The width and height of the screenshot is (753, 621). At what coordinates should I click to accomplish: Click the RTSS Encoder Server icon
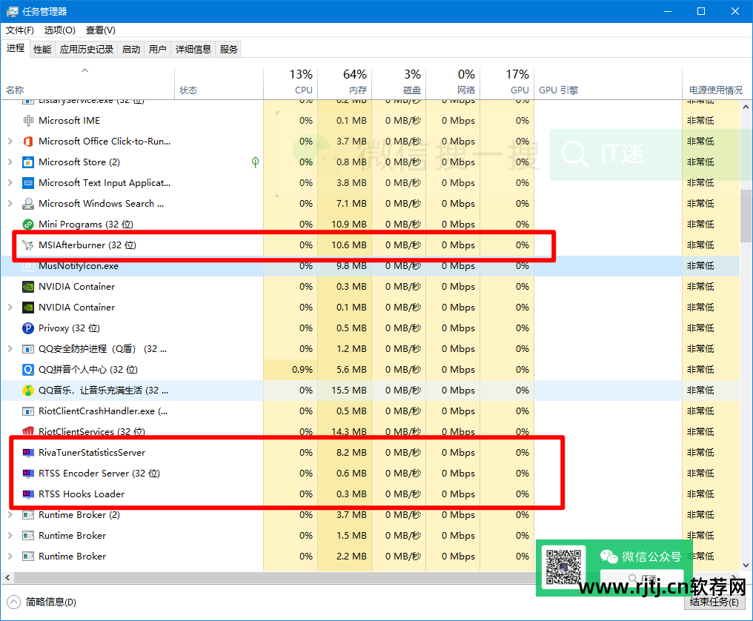(x=28, y=473)
